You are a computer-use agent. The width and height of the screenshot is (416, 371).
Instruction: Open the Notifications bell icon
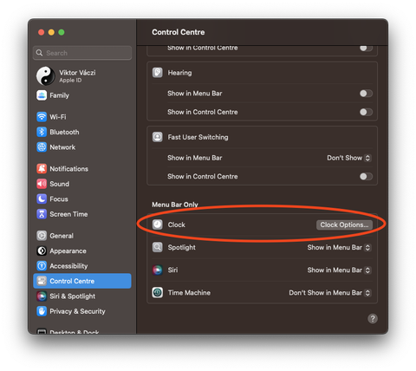42,169
